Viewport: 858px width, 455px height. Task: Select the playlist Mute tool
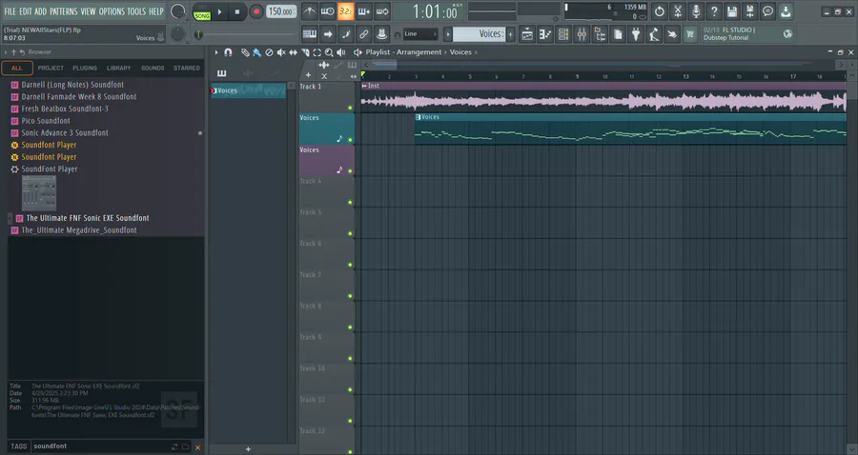click(280, 52)
